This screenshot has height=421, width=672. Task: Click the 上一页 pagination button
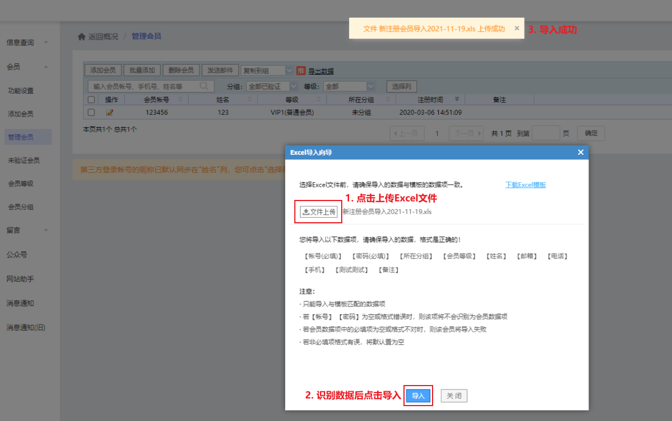click(407, 133)
